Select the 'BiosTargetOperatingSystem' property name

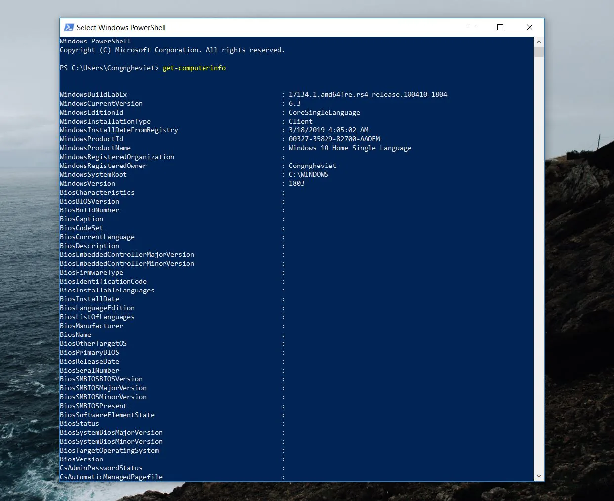(x=109, y=451)
